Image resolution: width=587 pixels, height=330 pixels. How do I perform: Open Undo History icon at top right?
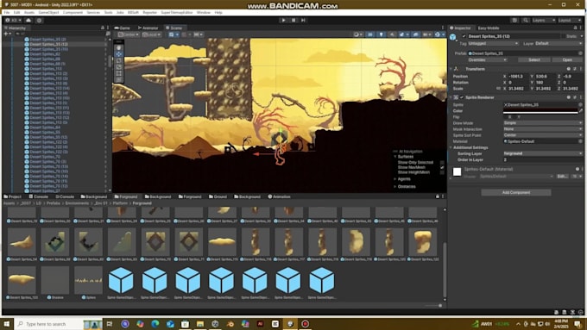pos(514,20)
